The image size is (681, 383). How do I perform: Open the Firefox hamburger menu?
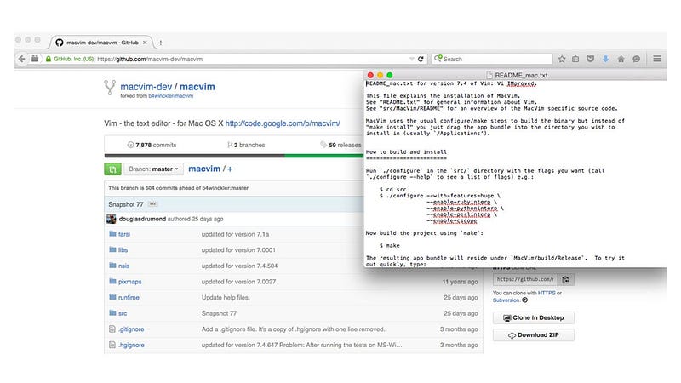pyautogui.click(x=656, y=59)
